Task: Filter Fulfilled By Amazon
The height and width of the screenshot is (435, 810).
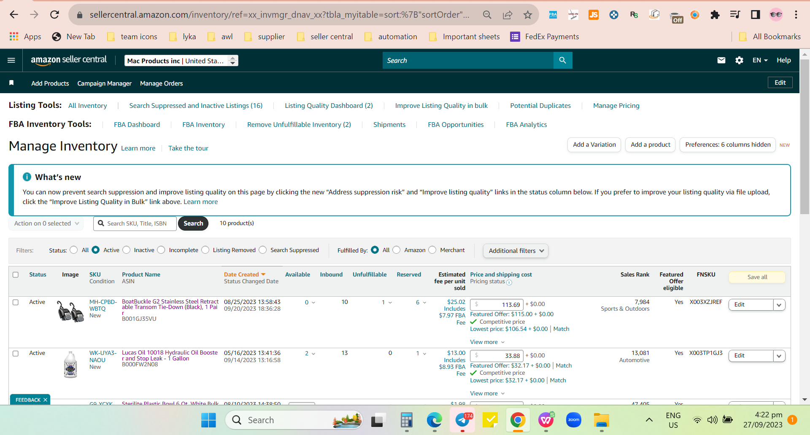Action: 397,250
